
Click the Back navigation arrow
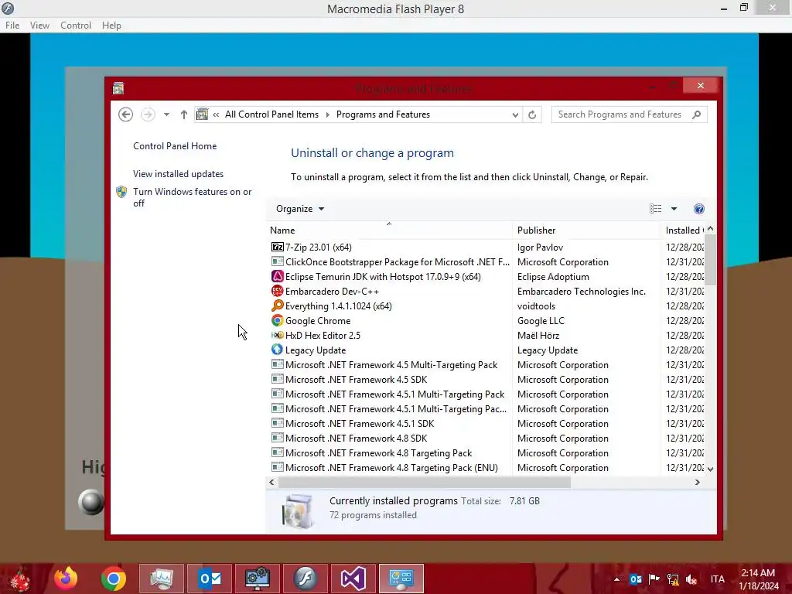126,114
